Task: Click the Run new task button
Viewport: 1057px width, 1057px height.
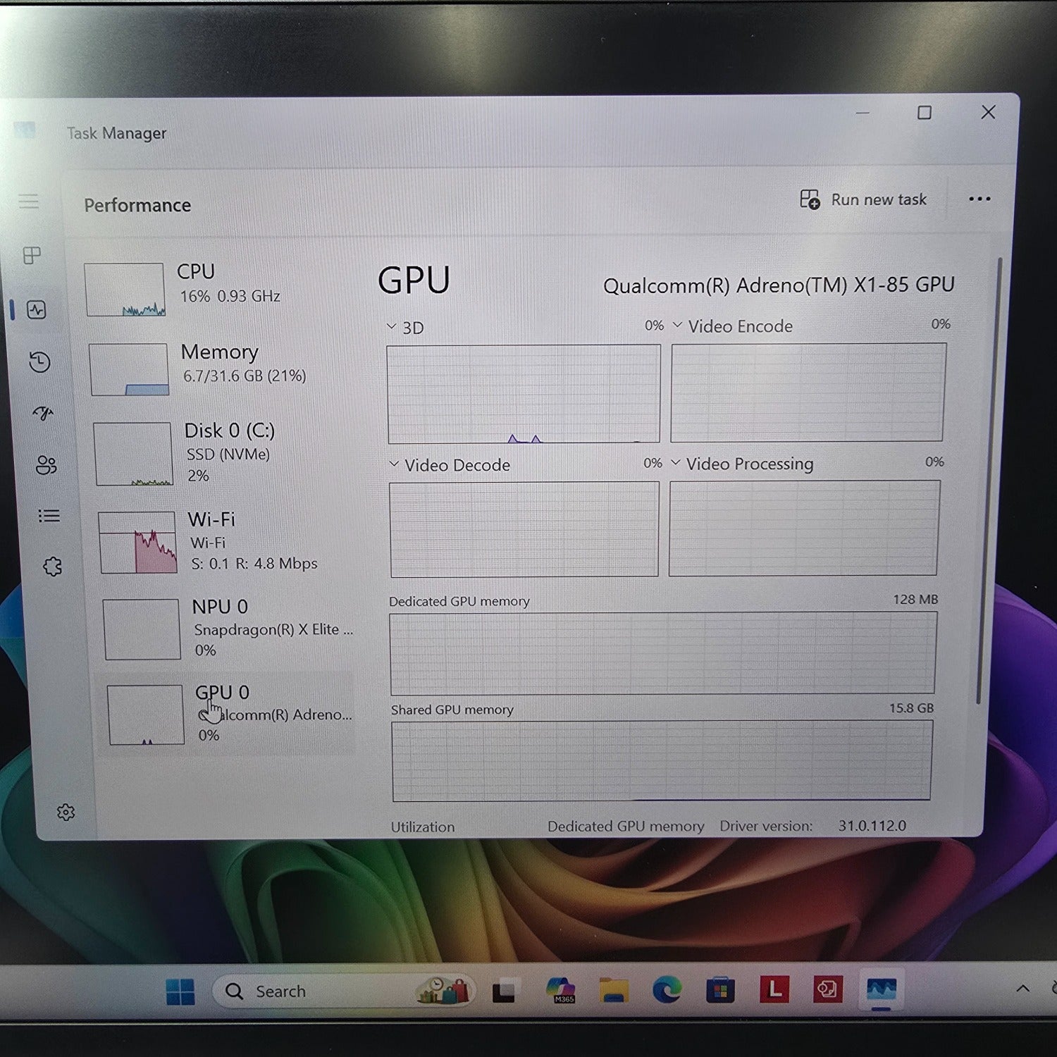Action: 863,200
